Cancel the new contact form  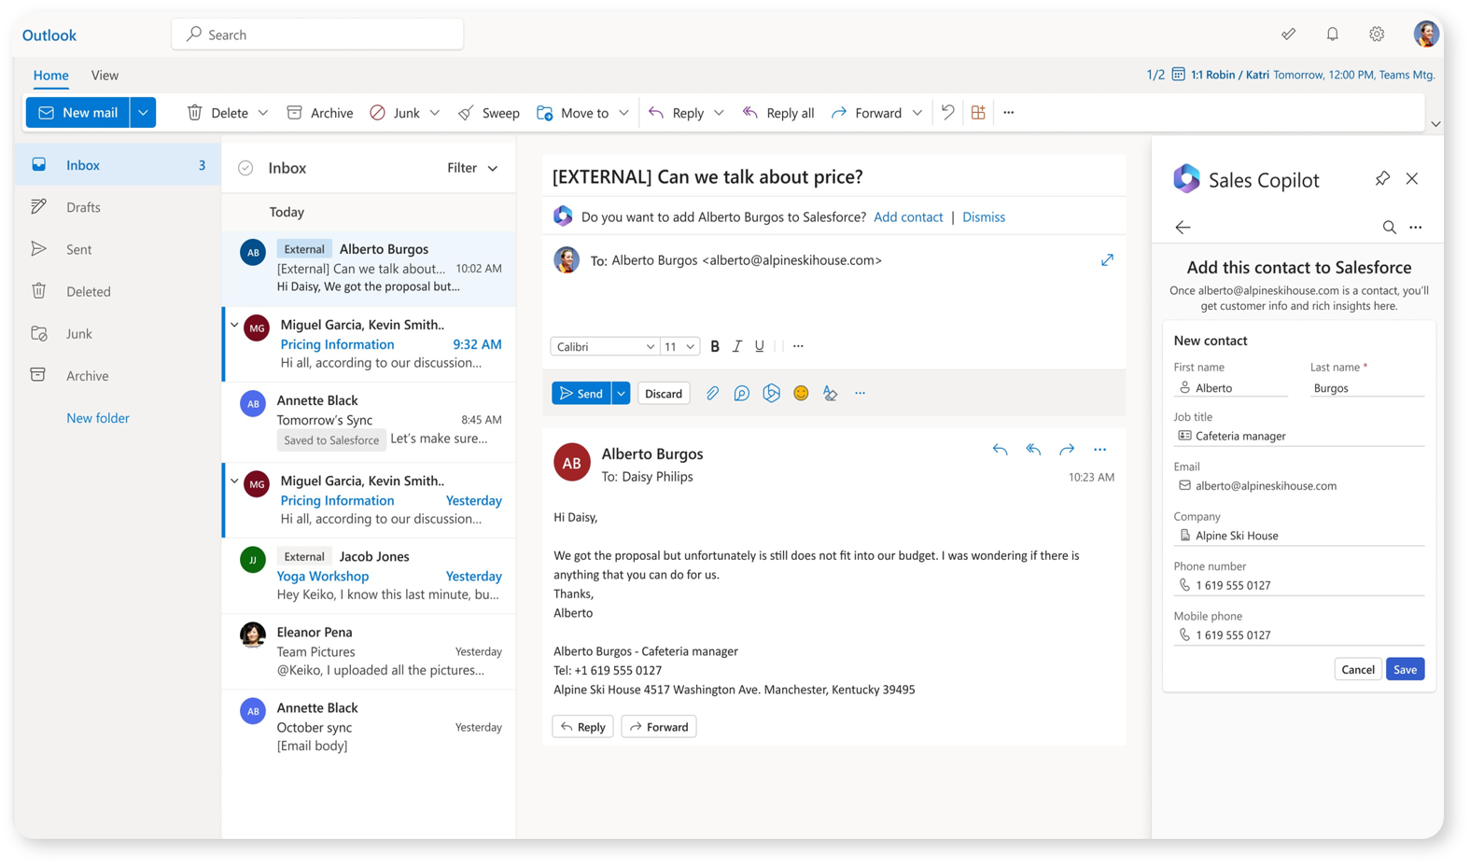tap(1358, 669)
